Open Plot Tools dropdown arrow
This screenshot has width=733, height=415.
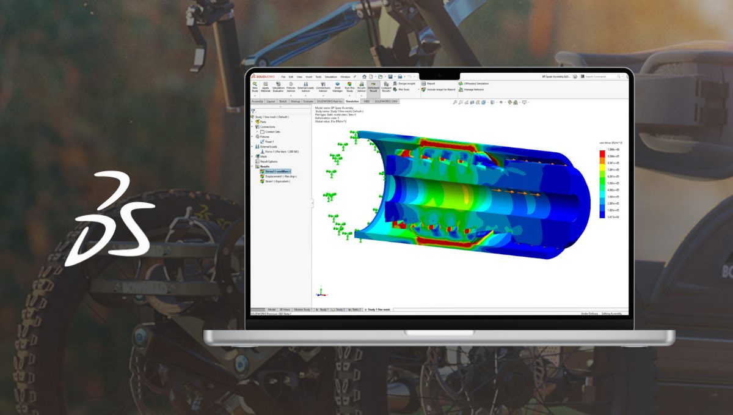(x=418, y=89)
